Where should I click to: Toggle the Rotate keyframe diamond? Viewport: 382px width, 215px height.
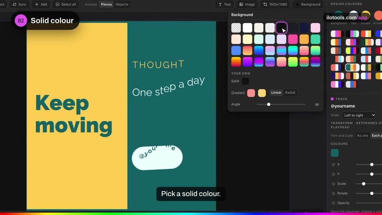pyautogui.click(x=333, y=193)
